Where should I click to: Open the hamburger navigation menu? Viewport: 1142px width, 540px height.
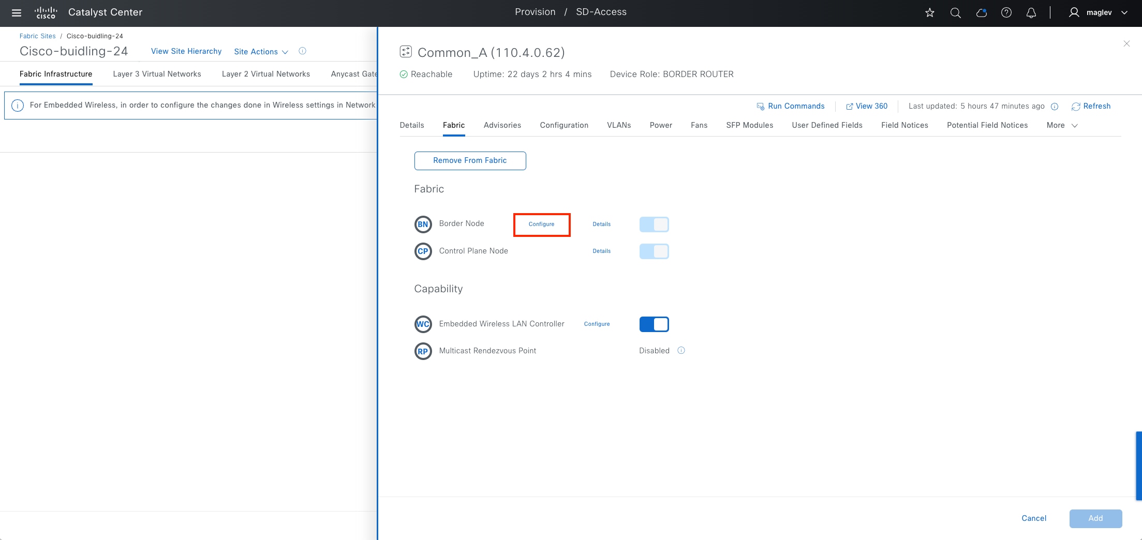(x=17, y=12)
